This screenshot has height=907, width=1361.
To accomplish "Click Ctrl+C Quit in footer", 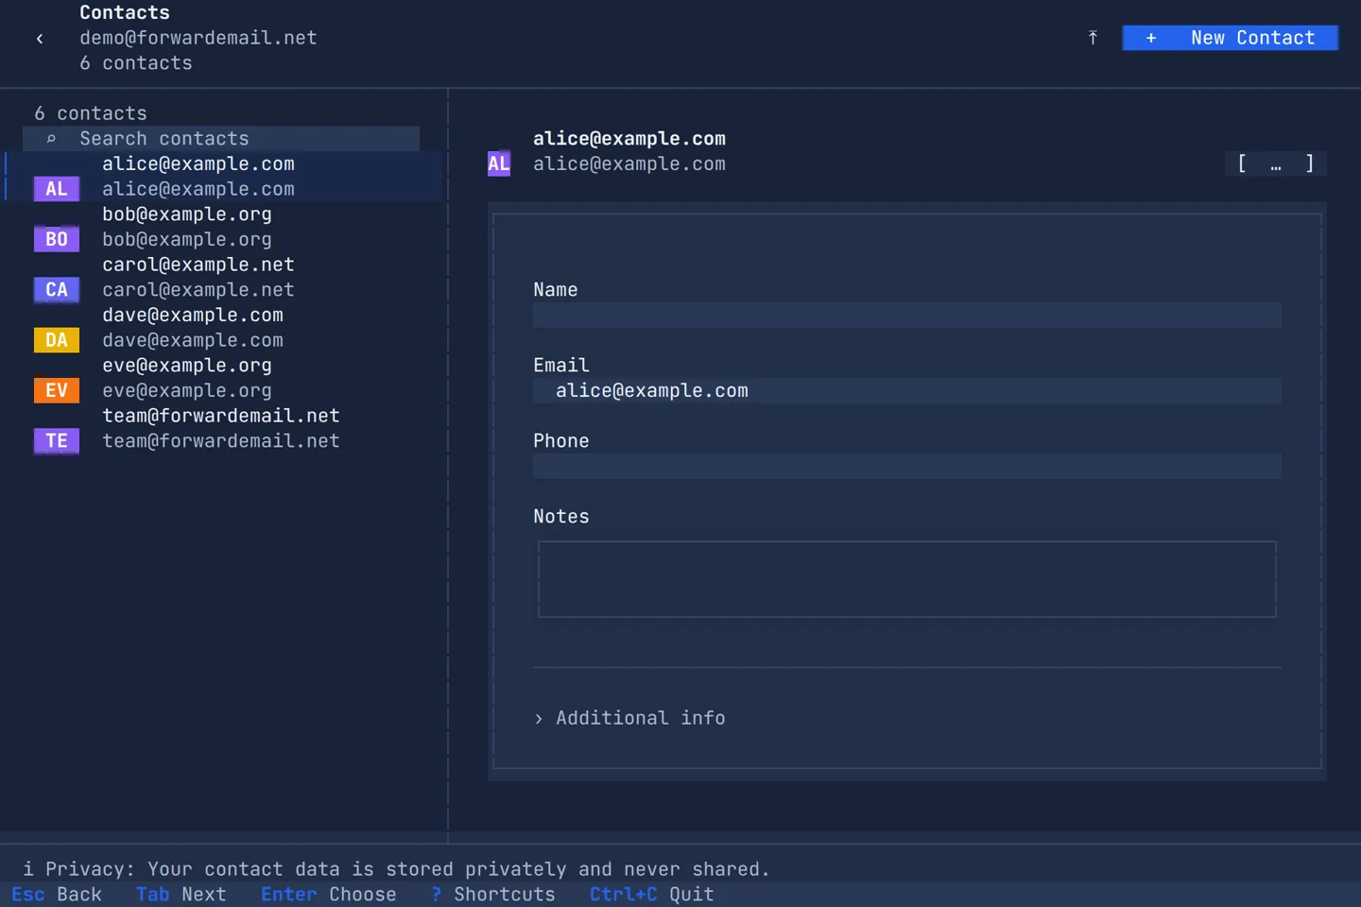I will pyautogui.click(x=652, y=895).
